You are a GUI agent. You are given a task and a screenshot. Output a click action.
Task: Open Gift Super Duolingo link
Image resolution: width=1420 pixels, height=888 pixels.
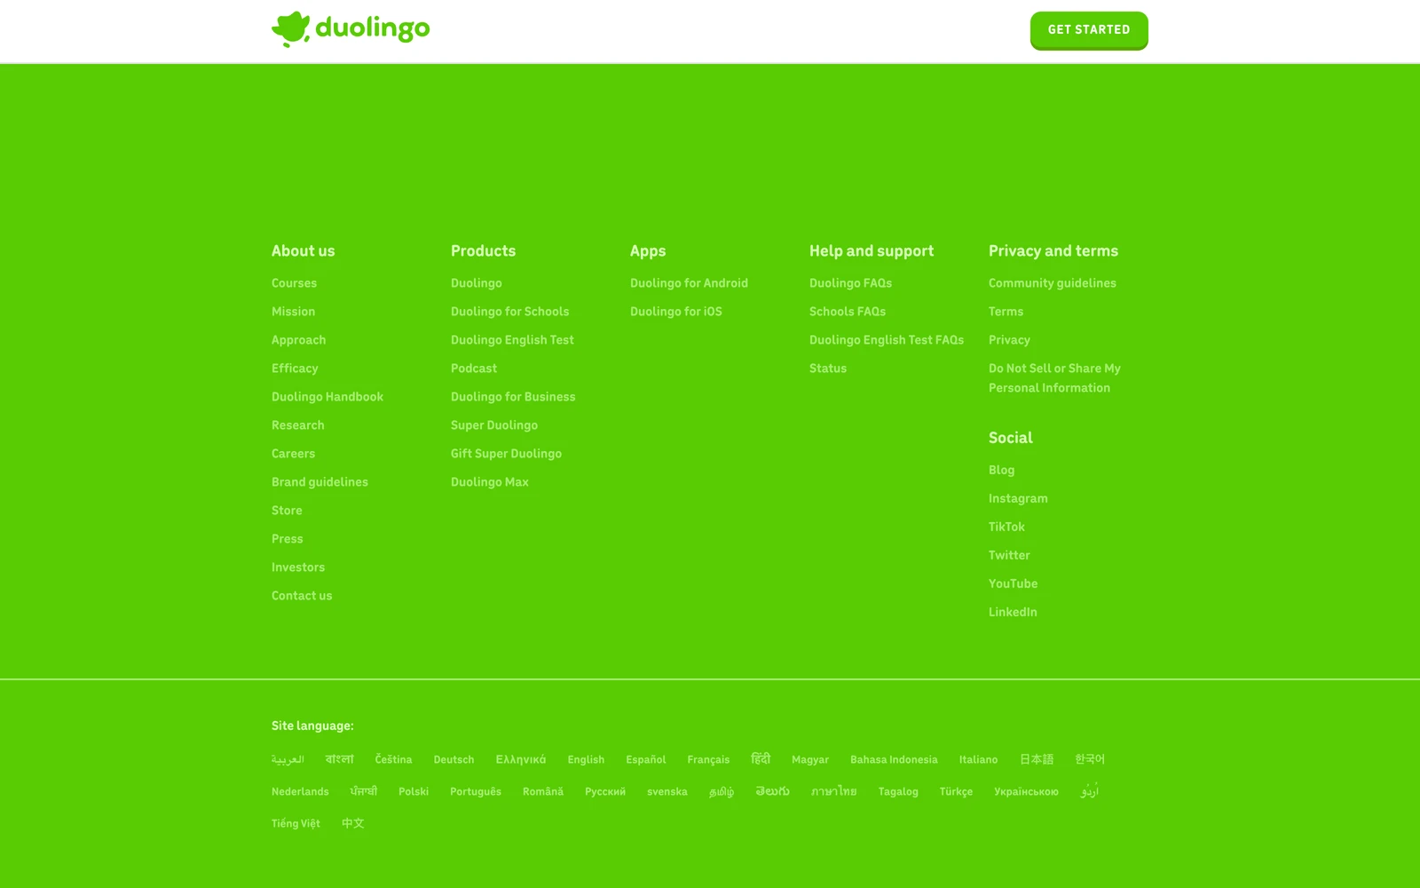click(x=506, y=454)
